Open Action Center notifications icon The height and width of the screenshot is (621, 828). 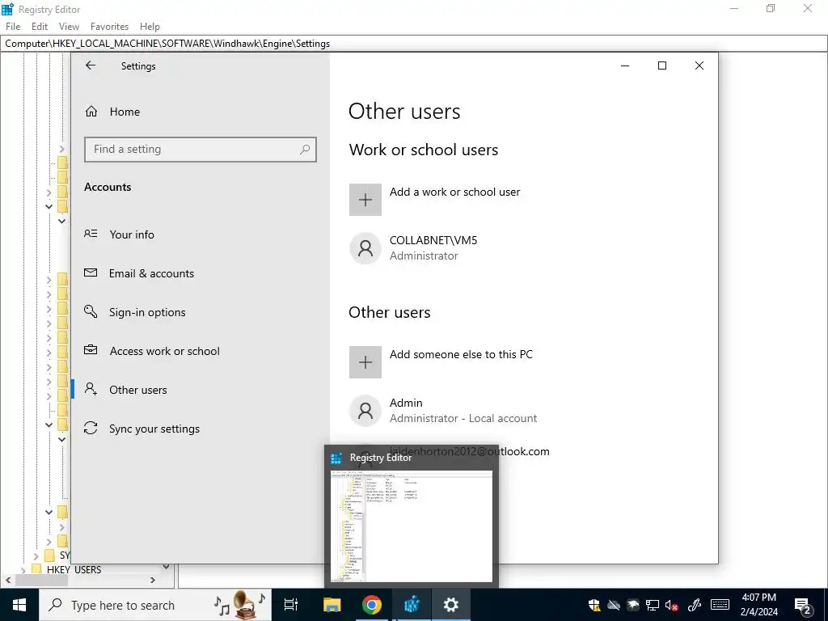tap(803, 605)
